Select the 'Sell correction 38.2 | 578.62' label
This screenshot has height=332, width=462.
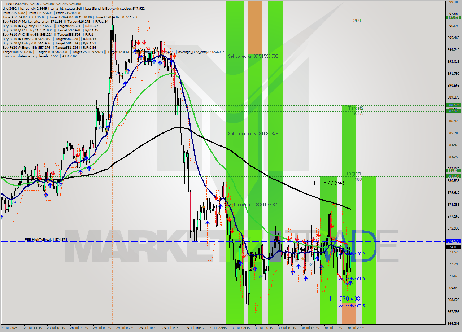point(253,205)
